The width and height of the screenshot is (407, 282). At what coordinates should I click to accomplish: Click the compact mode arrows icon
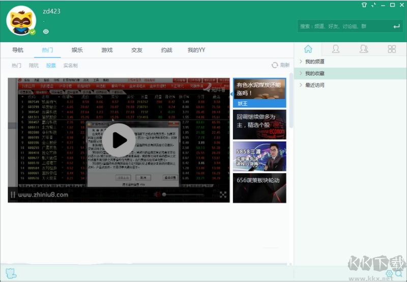pos(373,5)
